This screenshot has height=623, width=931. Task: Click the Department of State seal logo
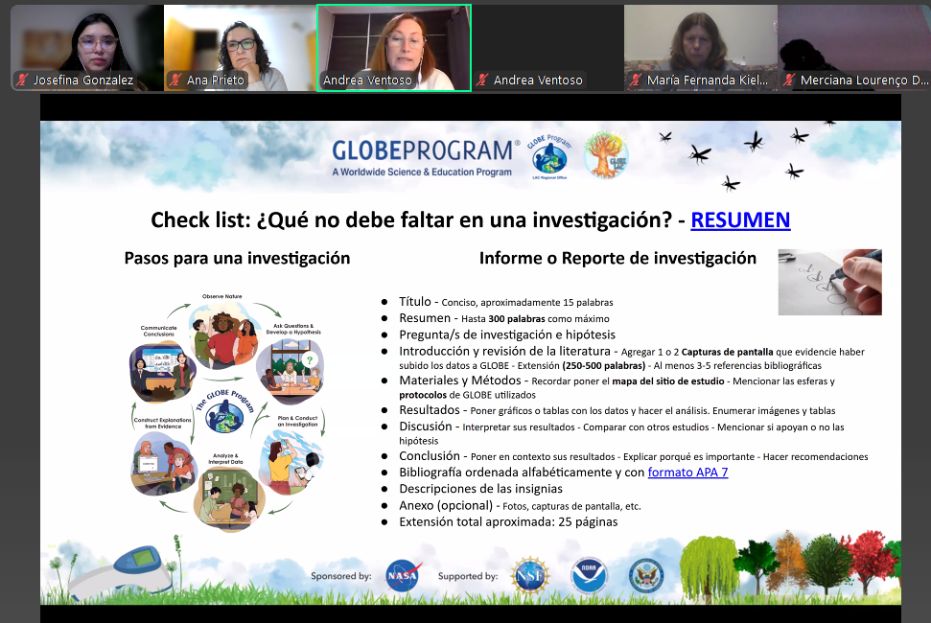(x=646, y=575)
